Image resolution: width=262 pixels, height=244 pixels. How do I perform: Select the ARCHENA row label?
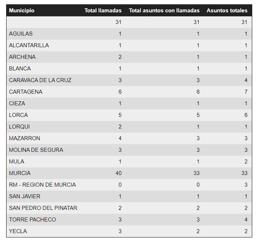click(x=22, y=57)
